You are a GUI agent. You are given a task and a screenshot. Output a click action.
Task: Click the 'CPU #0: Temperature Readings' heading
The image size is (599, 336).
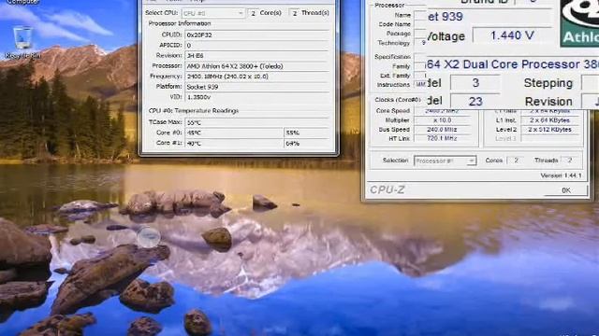(x=194, y=110)
